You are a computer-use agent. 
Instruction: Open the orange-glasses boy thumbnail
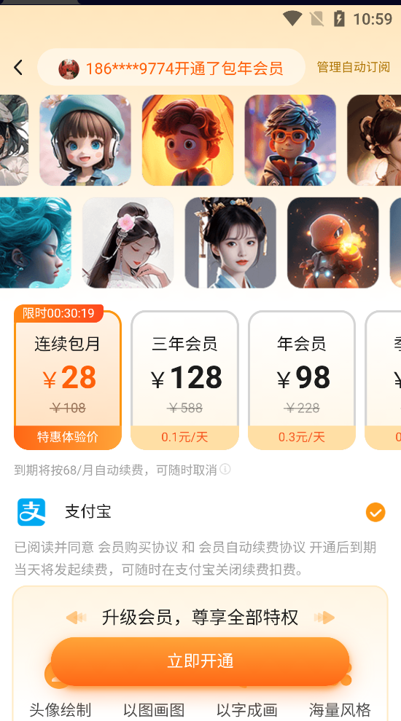[290, 141]
